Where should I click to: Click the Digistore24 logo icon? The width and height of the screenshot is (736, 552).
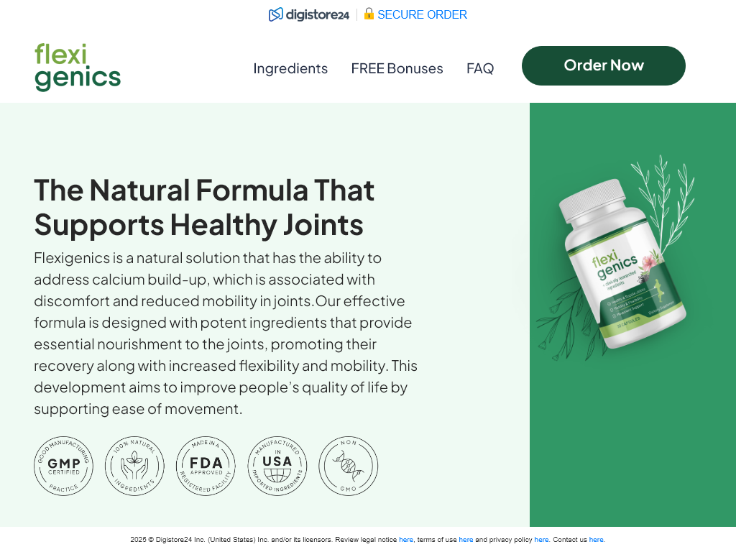pos(275,14)
